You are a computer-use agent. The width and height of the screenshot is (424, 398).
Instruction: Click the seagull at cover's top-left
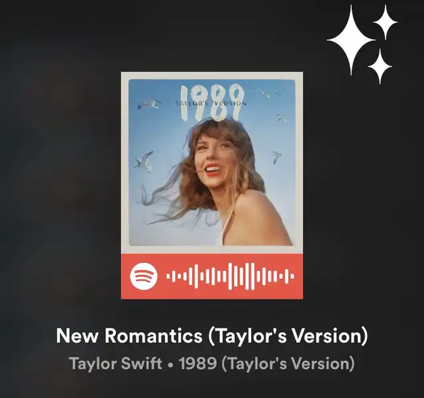(x=149, y=104)
